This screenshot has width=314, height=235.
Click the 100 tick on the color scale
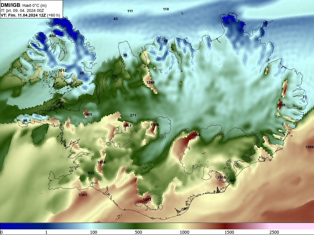click(94, 232)
